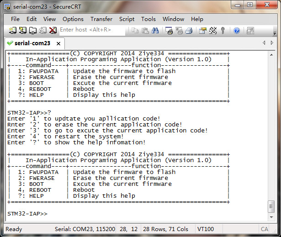The image size is (281, 237).
Task: Click the CA caps indicator in status bar
Action: 265,229
